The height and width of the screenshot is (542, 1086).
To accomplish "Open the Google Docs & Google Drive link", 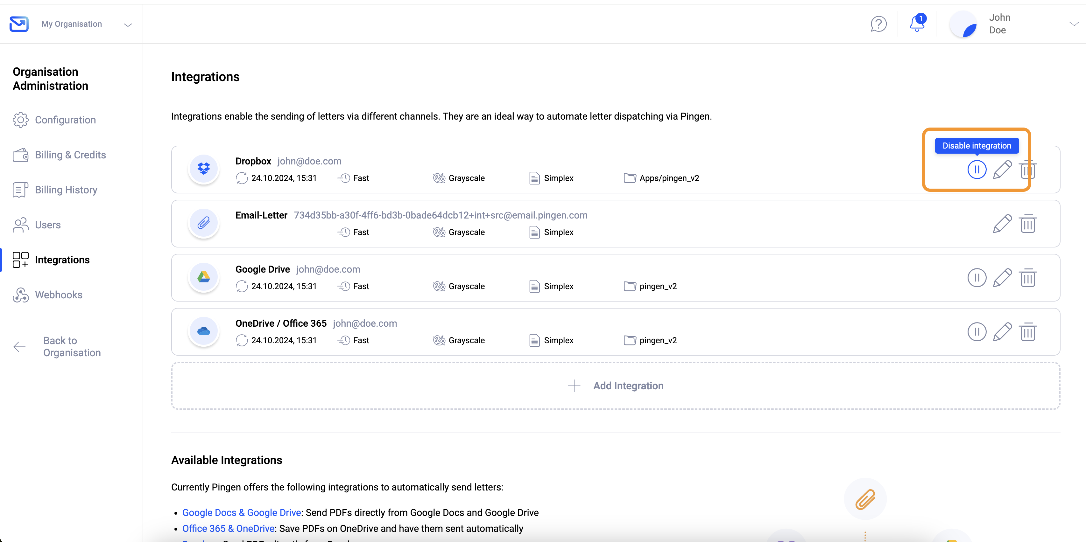I will click(x=242, y=512).
